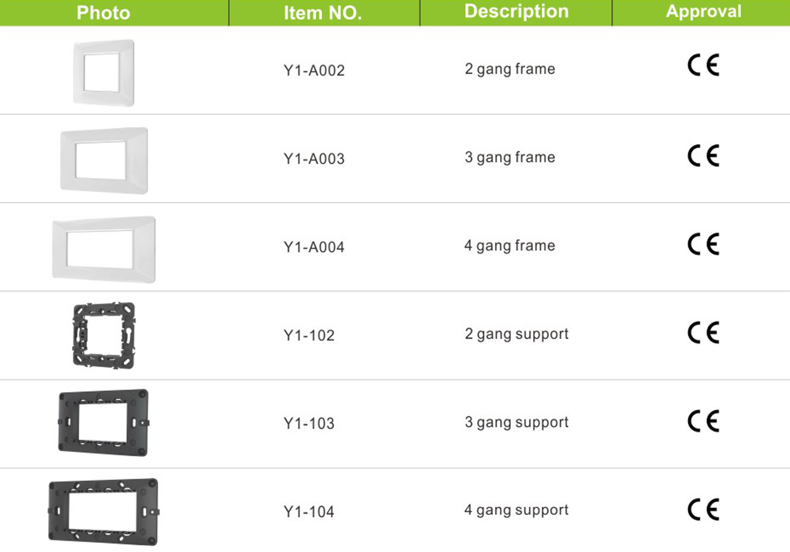The image size is (790, 552).
Task: Select the Description column header
Action: point(517,11)
